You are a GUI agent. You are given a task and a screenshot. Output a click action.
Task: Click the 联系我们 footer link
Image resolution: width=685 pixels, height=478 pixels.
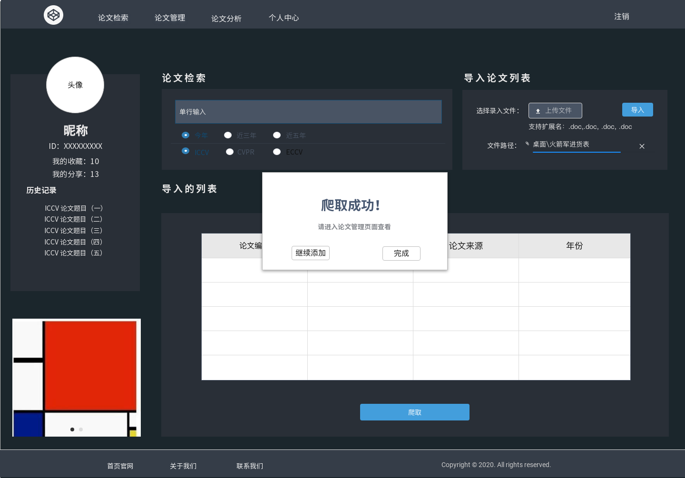pos(250,466)
